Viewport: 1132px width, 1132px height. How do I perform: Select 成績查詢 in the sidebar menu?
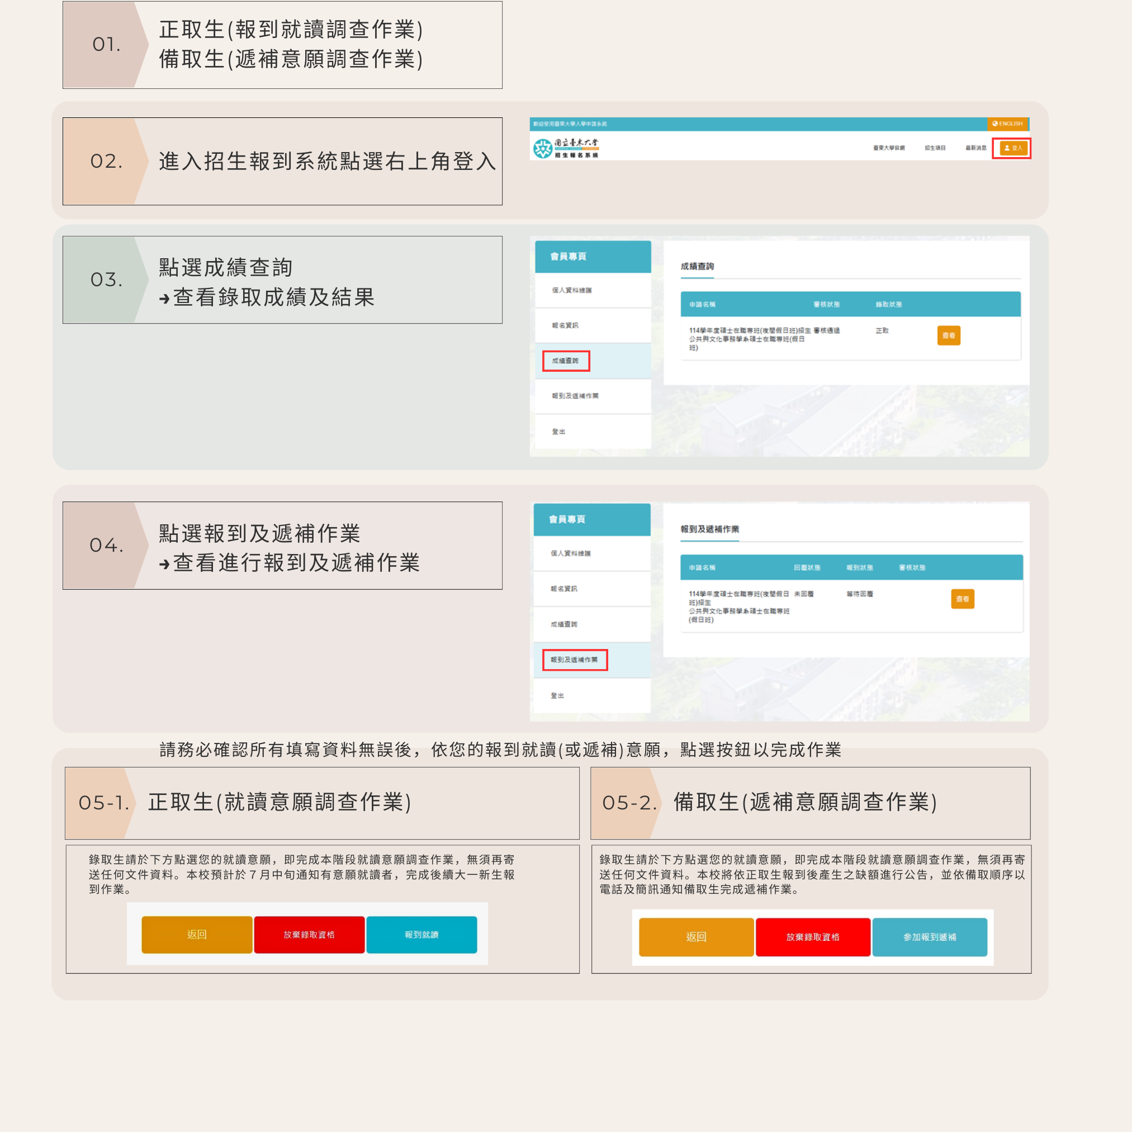coord(565,361)
